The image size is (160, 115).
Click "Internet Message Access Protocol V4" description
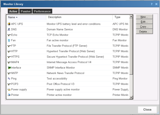tap(69, 62)
